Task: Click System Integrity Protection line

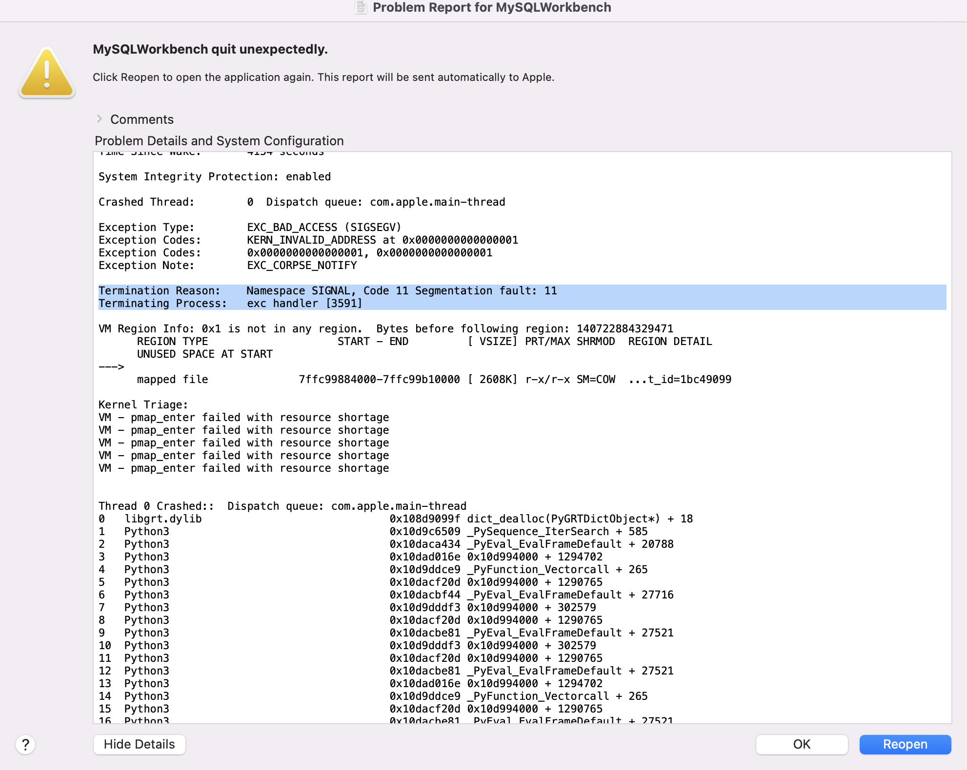Action: [215, 177]
